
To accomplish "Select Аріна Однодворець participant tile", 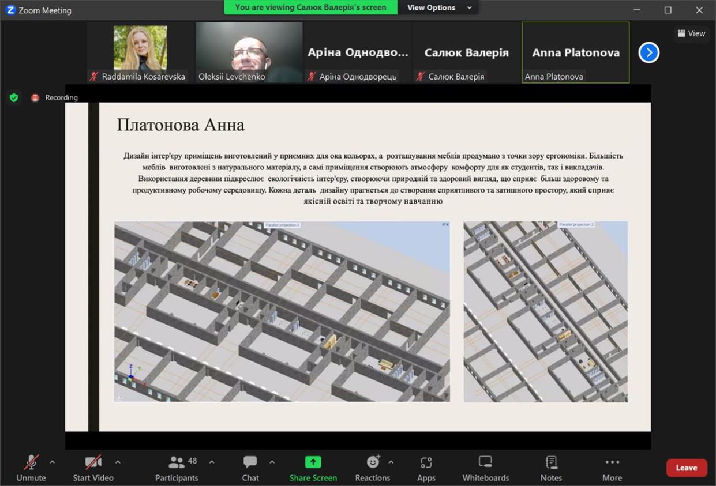I will pyautogui.click(x=358, y=52).
